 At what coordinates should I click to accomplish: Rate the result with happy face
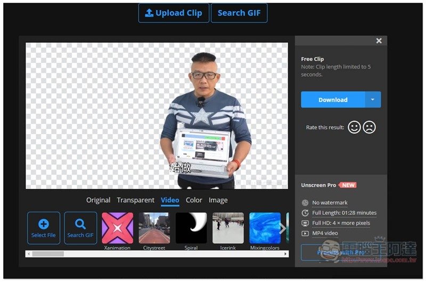pyautogui.click(x=354, y=127)
